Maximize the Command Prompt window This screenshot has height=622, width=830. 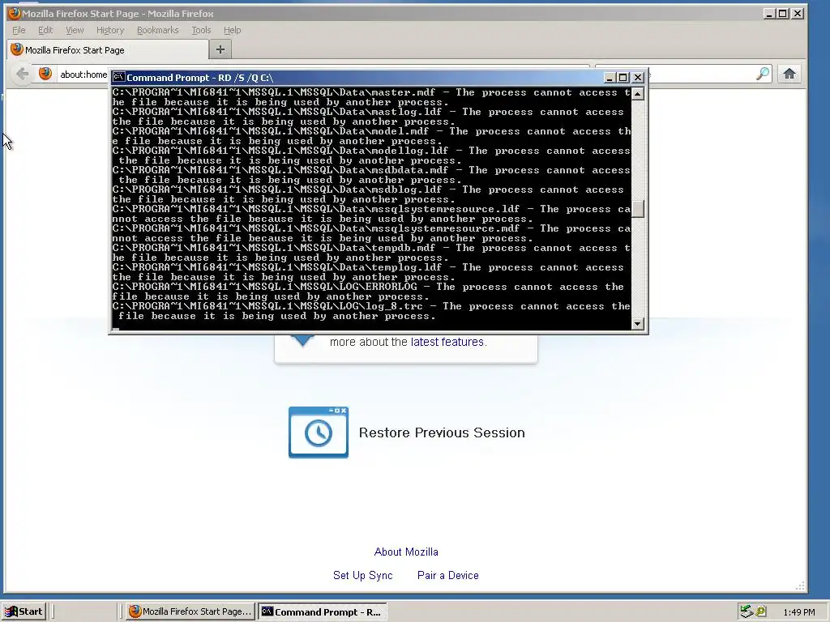[x=623, y=78]
